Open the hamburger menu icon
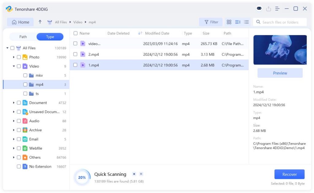Screen dimensions: 314x193 point(277,9)
